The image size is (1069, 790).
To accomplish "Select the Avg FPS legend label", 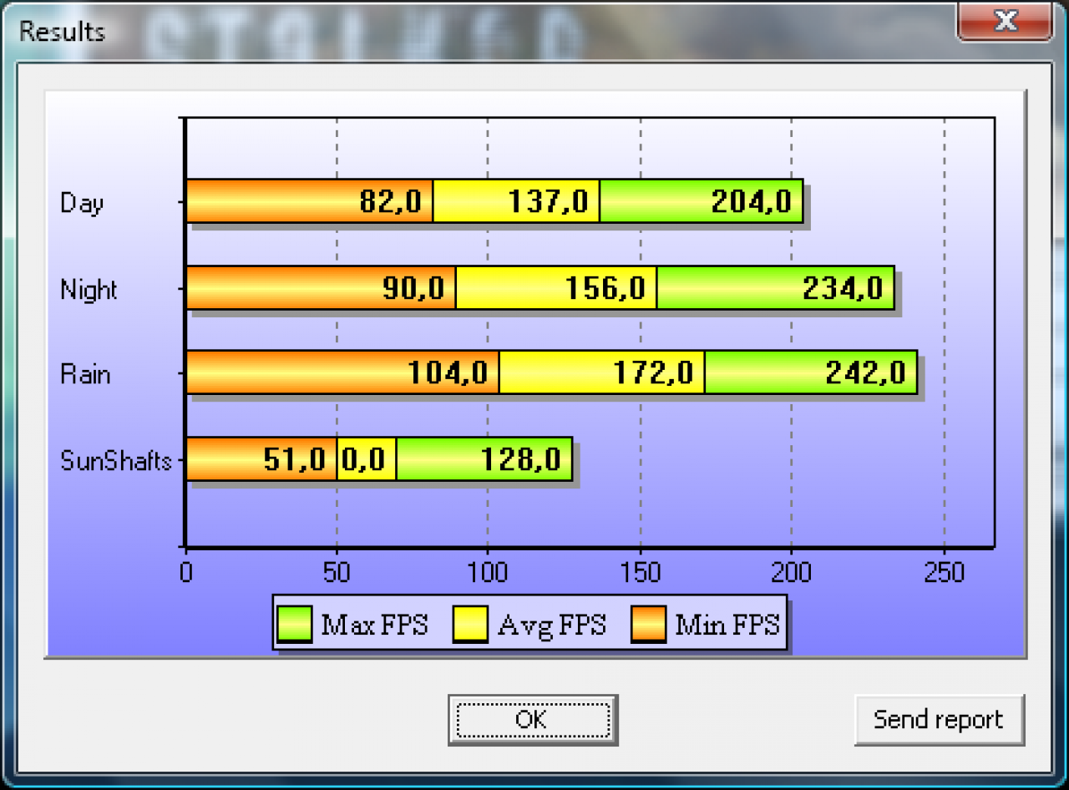I will pos(551,625).
